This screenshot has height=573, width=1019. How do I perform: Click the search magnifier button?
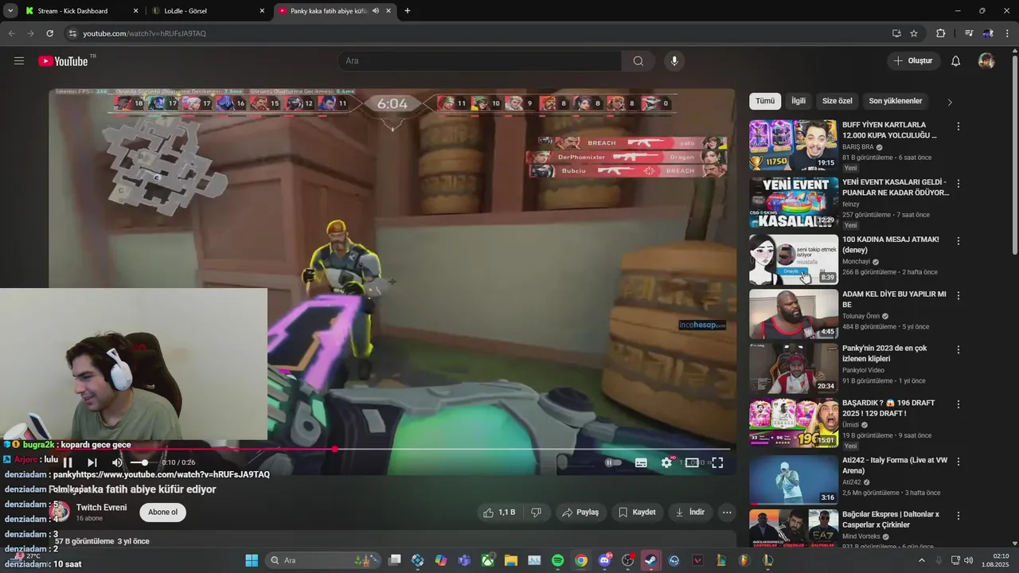click(x=638, y=61)
